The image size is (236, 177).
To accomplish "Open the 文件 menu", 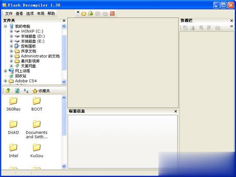I will pyautogui.click(x=9, y=14).
